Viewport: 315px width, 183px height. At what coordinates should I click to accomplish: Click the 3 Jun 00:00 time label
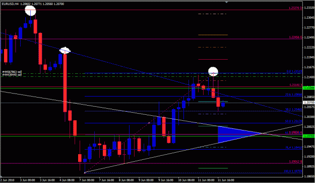(x=28, y=180)
